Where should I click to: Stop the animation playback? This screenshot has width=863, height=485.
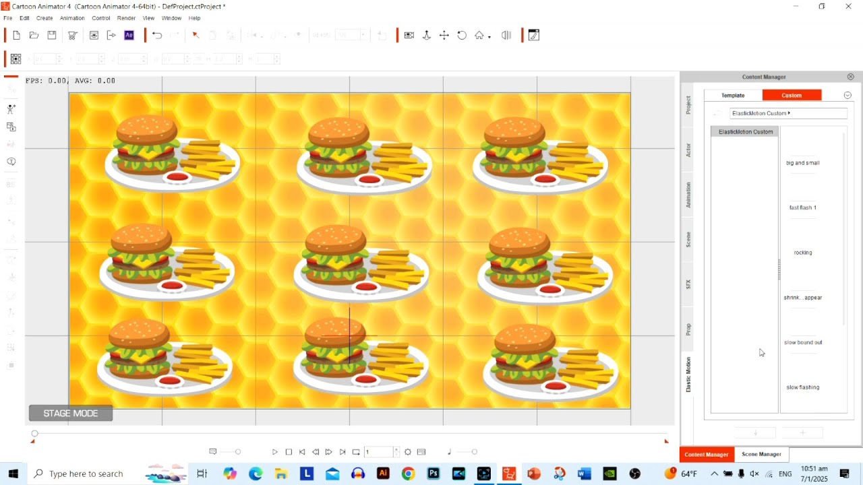click(x=289, y=452)
